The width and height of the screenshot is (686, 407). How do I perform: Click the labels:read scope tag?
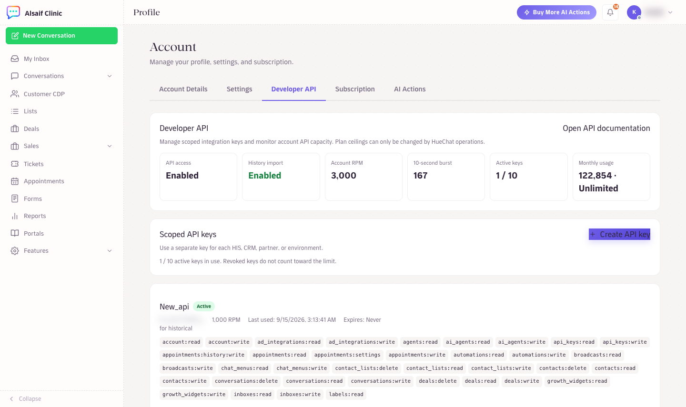coord(346,394)
